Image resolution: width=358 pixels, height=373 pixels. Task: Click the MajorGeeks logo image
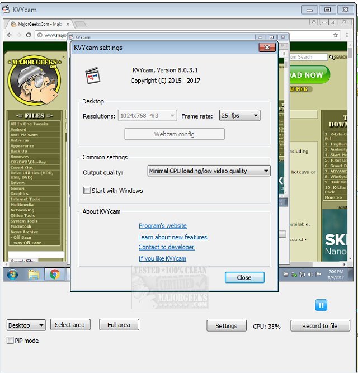click(x=35, y=82)
